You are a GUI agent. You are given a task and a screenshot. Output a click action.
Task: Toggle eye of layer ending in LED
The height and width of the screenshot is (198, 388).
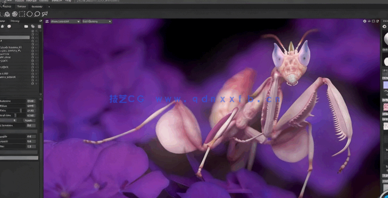click(x=37, y=73)
